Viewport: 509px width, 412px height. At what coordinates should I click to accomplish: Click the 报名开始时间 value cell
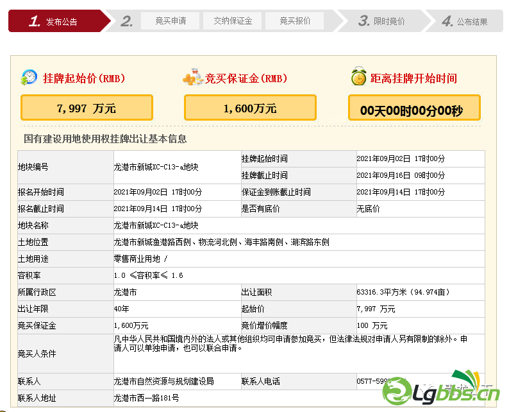pos(177,192)
